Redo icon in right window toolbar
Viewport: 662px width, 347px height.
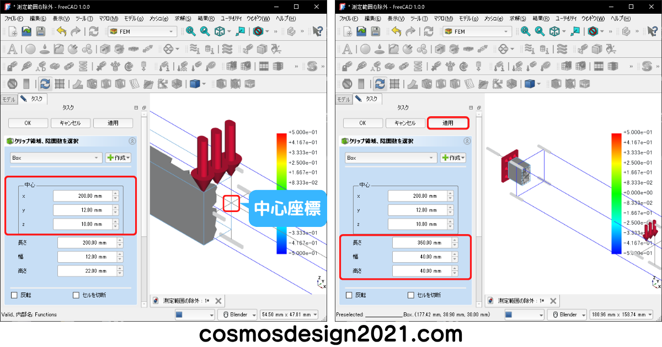point(410,31)
